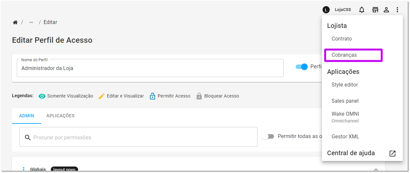Screen dimensions: 410x173
Task: Switch to the APLICAÇÕES tab
Action: 60,116
